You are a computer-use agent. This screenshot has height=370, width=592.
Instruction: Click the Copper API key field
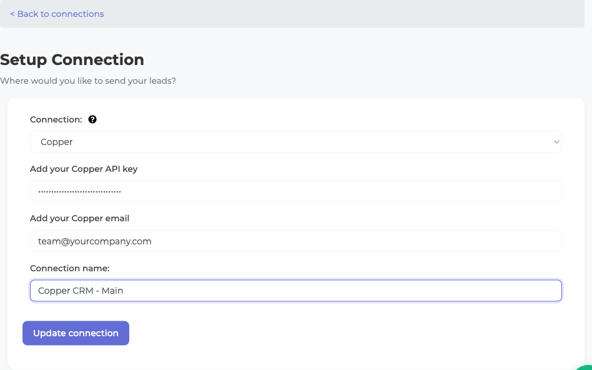tap(296, 191)
